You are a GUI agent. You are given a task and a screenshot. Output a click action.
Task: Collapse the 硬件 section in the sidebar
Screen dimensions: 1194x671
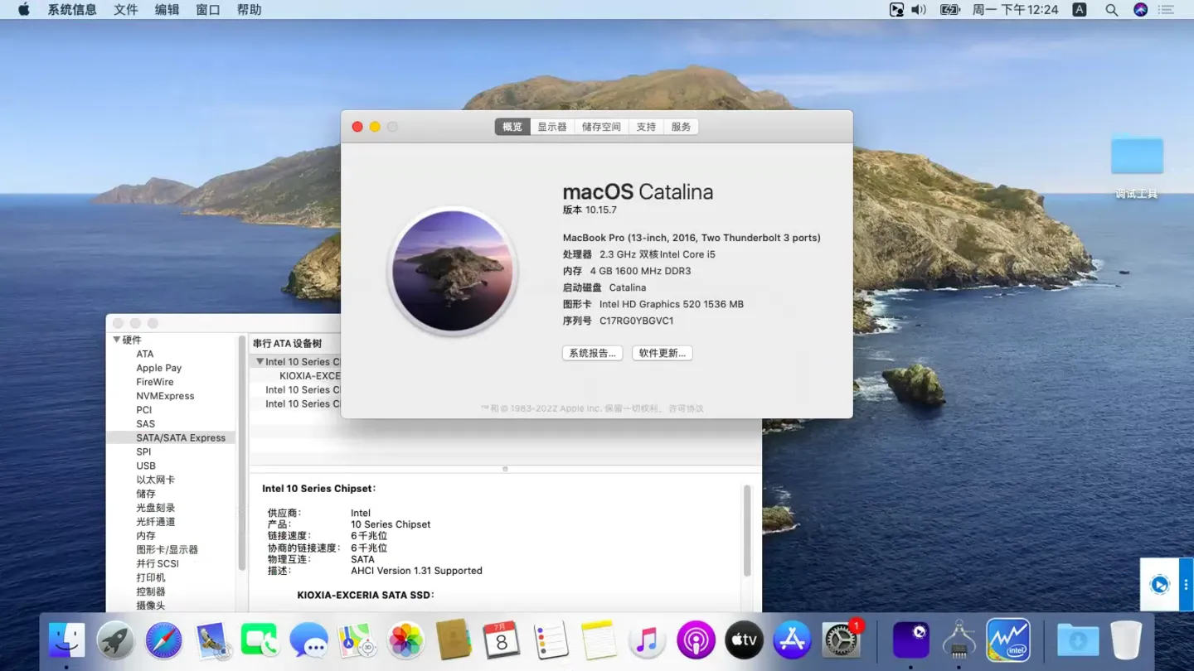point(116,340)
